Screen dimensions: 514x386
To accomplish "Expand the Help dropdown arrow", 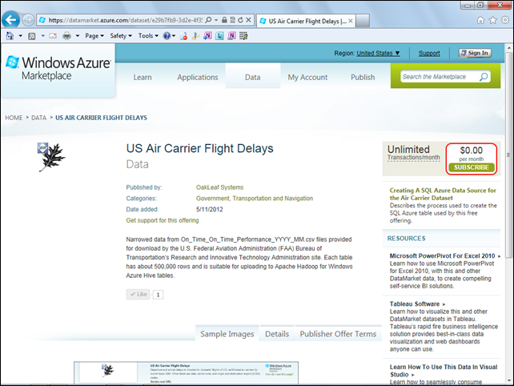I will pos(174,36).
